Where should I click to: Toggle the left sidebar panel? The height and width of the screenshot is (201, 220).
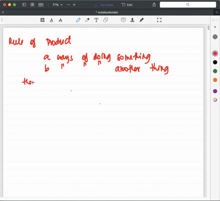24,5
